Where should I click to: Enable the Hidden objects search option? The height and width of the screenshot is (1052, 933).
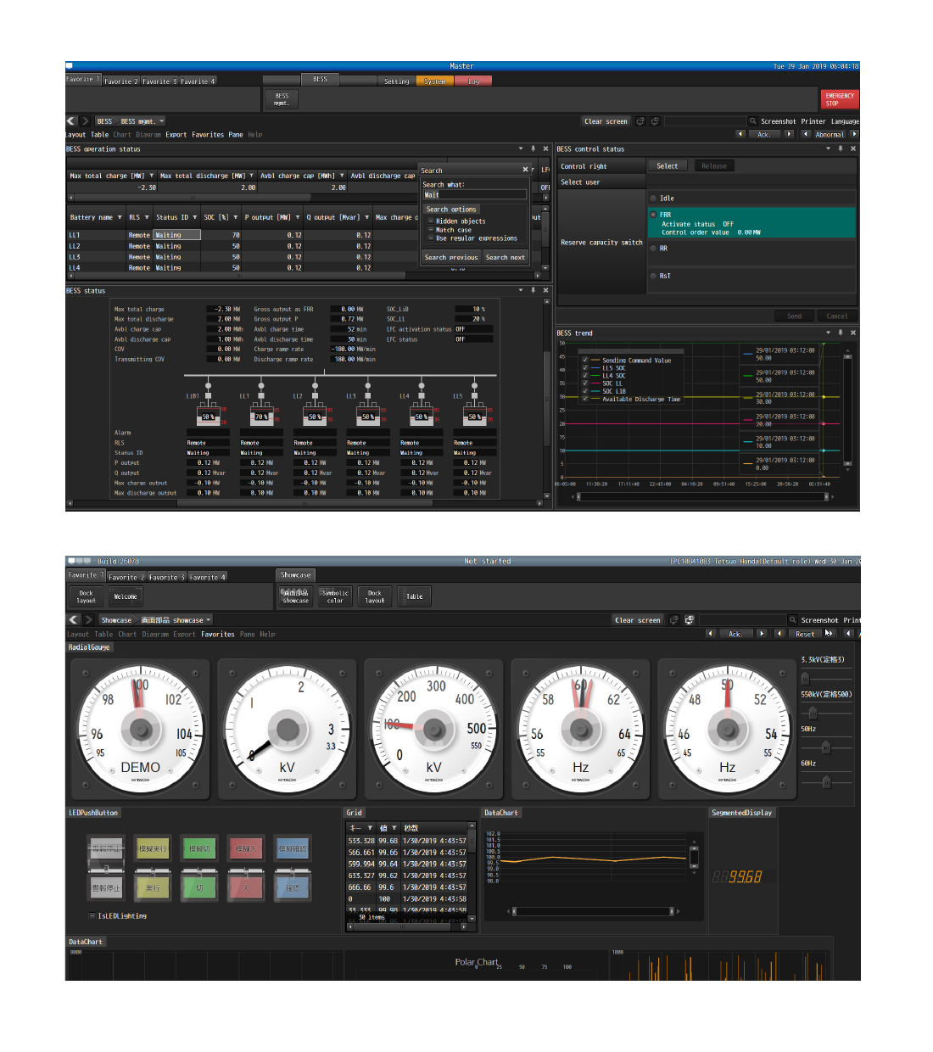(x=430, y=221)
